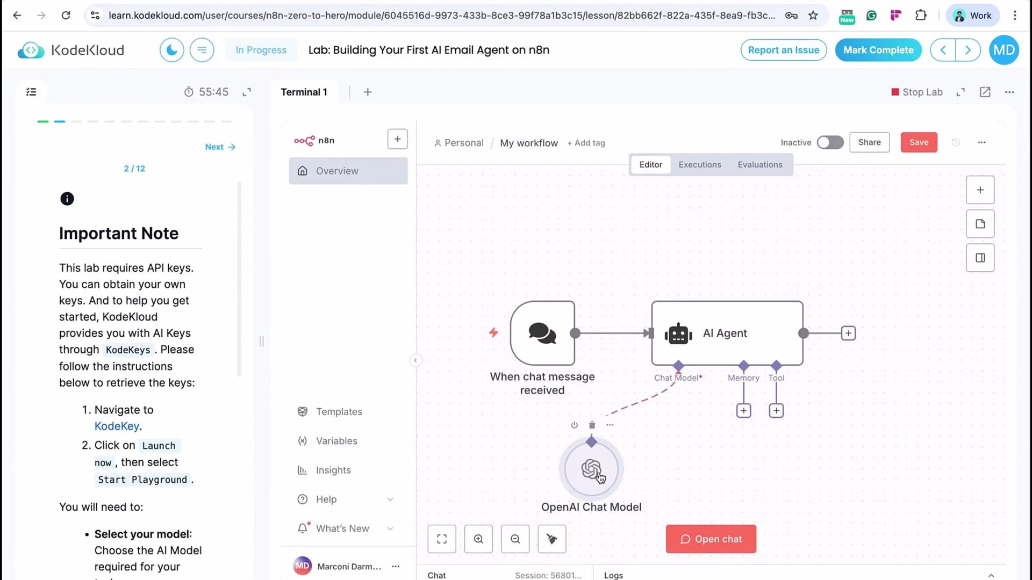Open the Work browser profile menu
Screen dimensions: 1032x580
point(972,16)
